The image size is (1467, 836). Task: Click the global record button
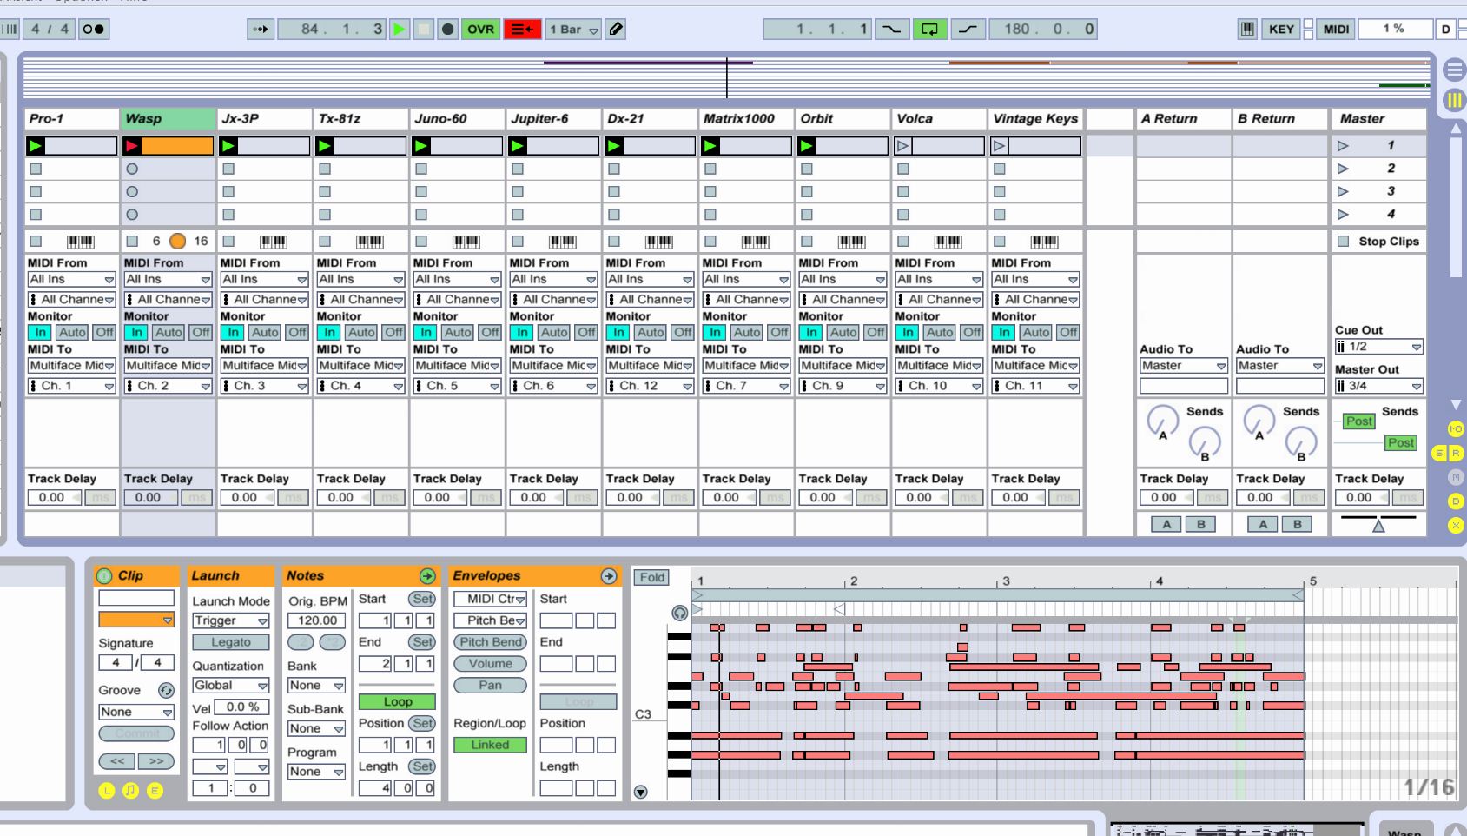pos(448,29)
